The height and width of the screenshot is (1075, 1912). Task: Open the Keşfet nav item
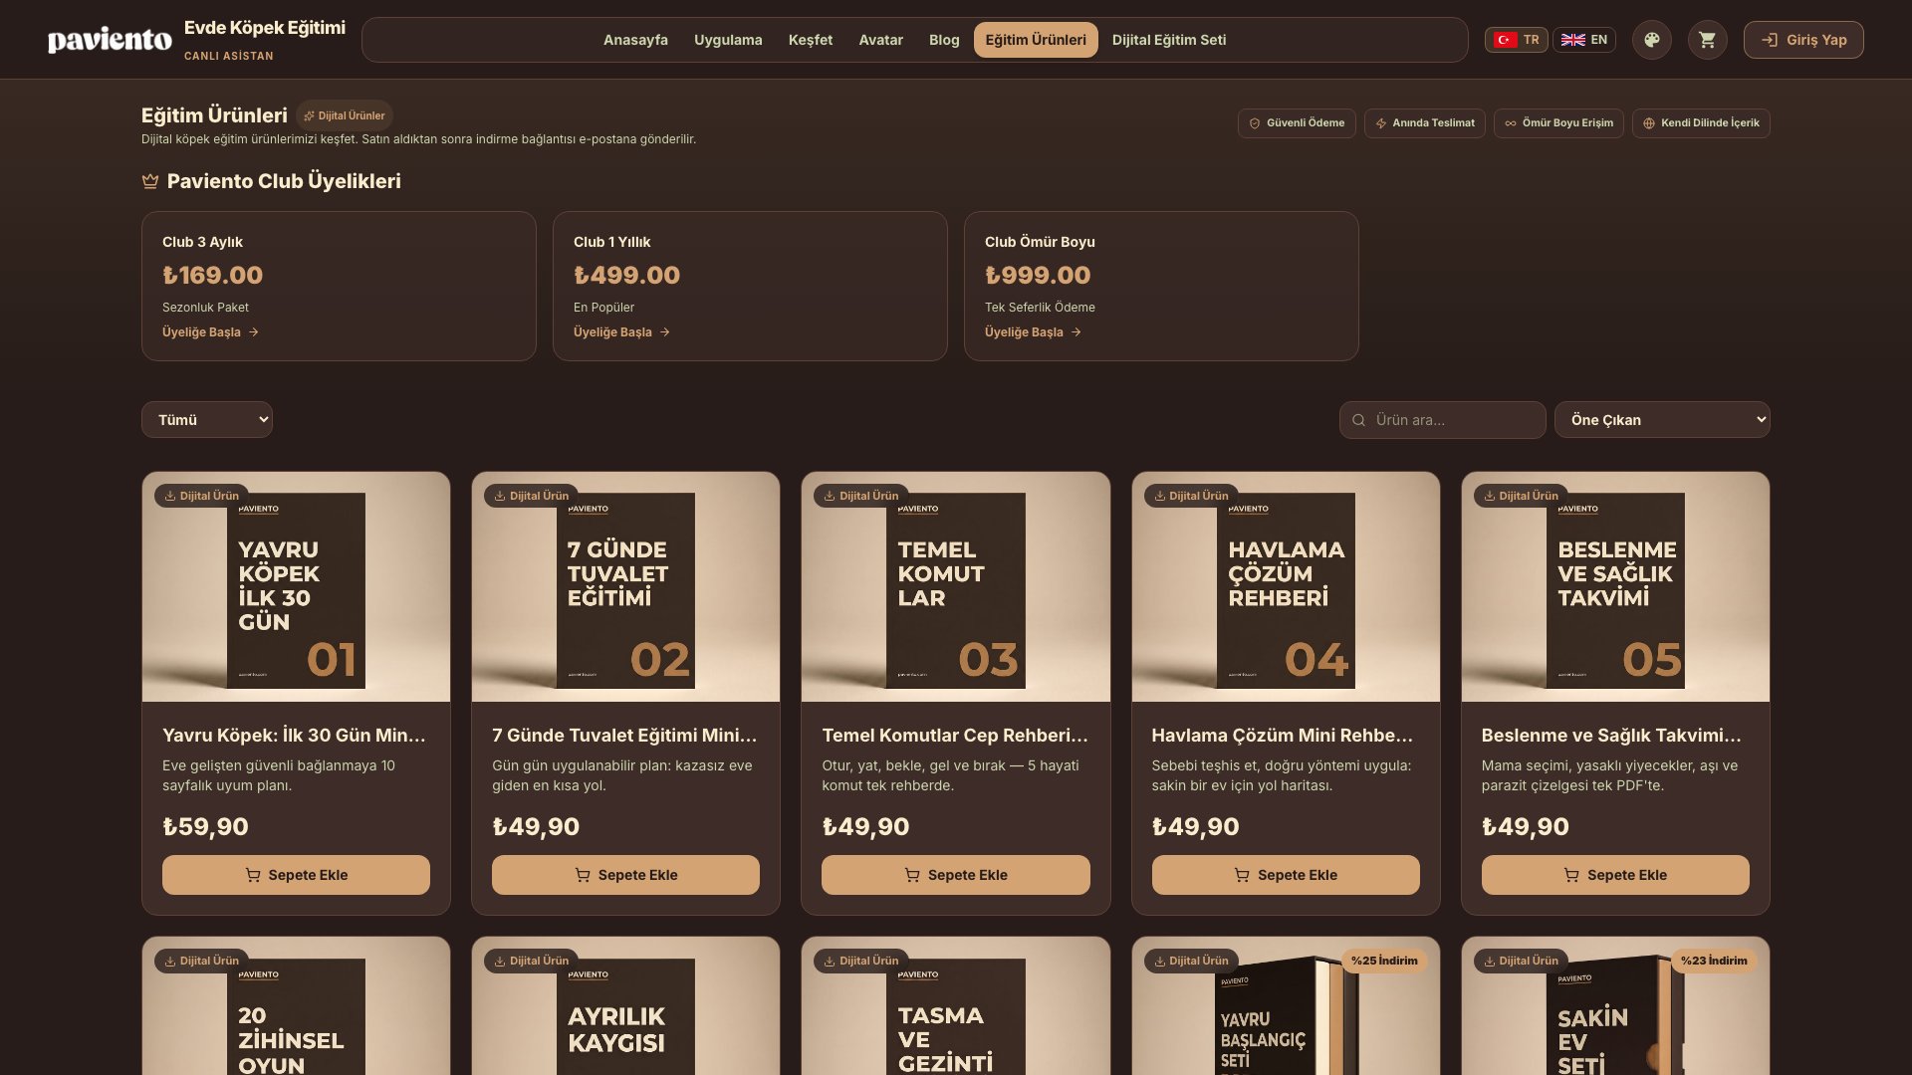811,40
